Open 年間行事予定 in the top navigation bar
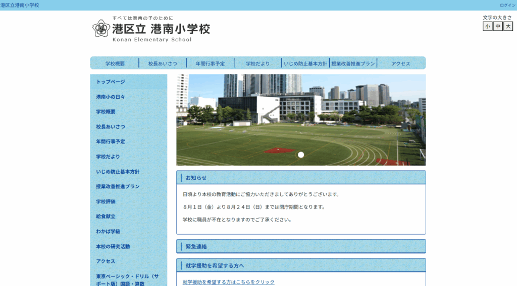Screen dimensions: 517x286 (x=210, y=64)
